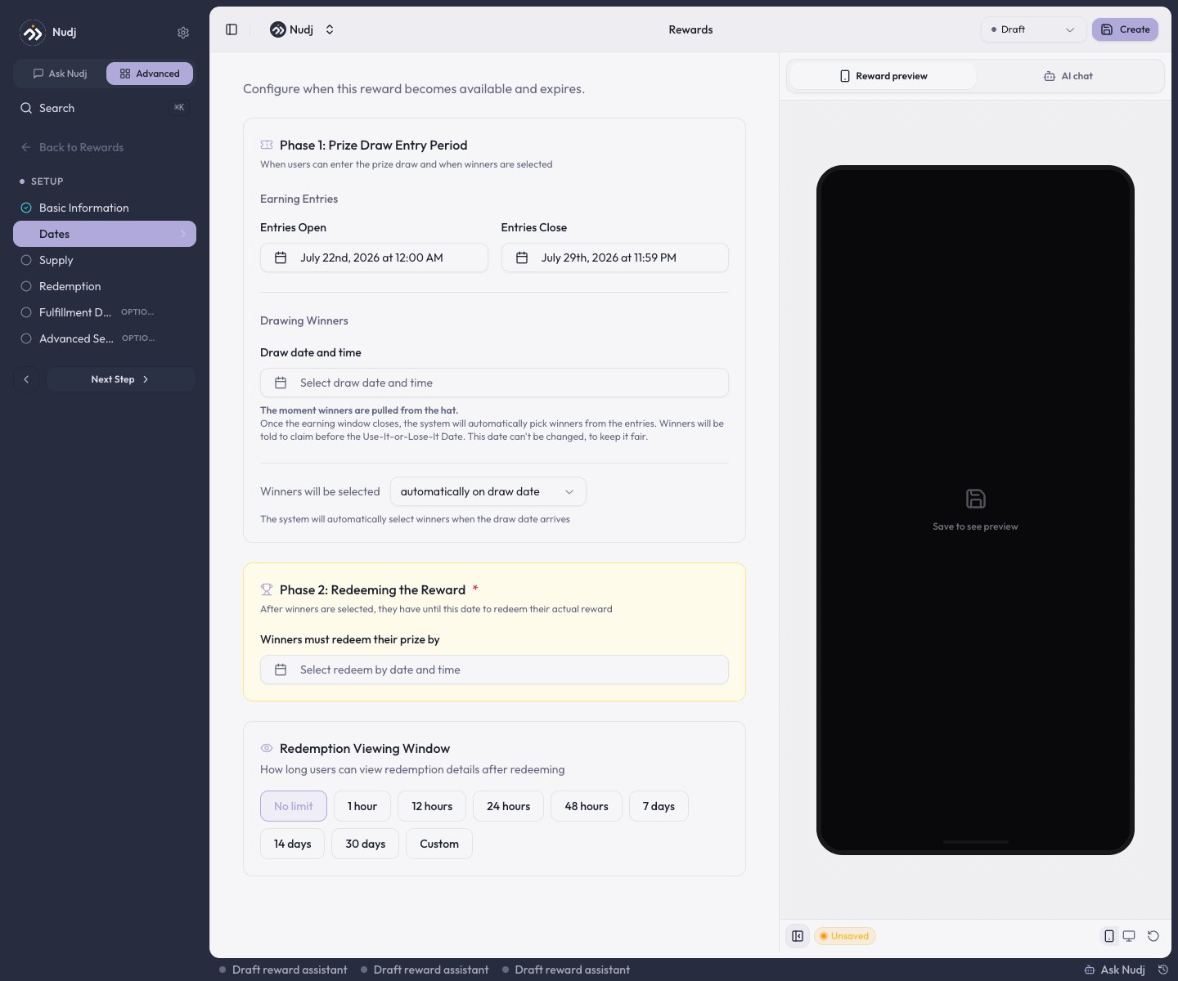
Task: Click the Search box in sidebar
Action: click(x=105, y=108)
